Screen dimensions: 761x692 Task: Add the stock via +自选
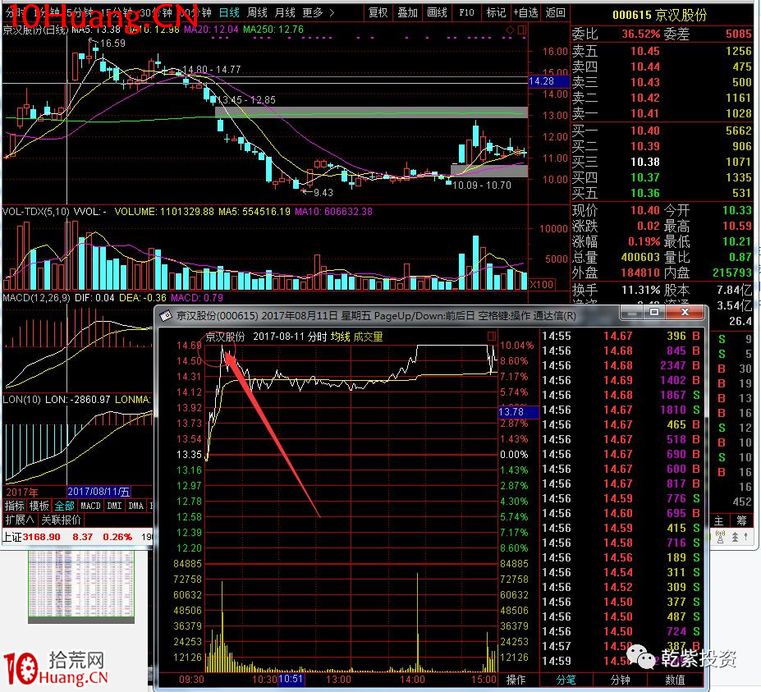(x=525, y=12)
